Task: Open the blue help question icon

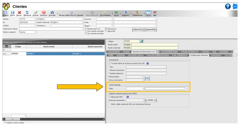Action: tap(228, 6)
